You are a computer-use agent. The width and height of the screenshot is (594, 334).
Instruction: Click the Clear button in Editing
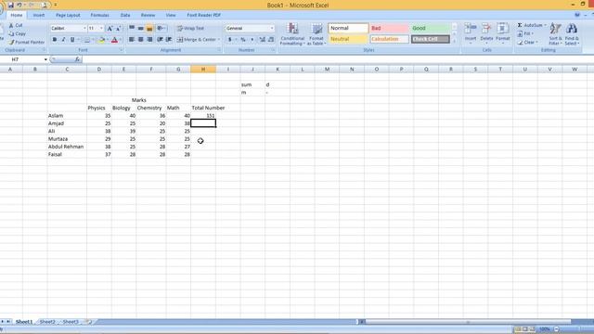pos(528,43)
